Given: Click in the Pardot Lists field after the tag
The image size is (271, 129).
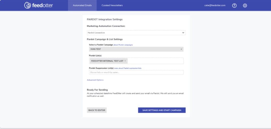Looking at the screenshot, I should click(156, 61).
